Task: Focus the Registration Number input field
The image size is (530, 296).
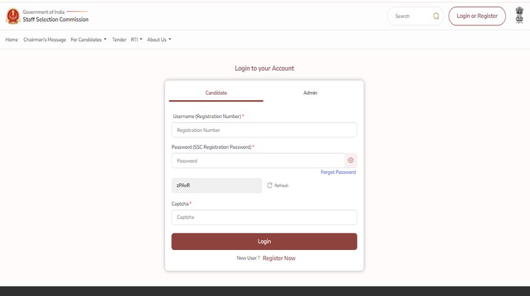Action: (x=264, y=130)
